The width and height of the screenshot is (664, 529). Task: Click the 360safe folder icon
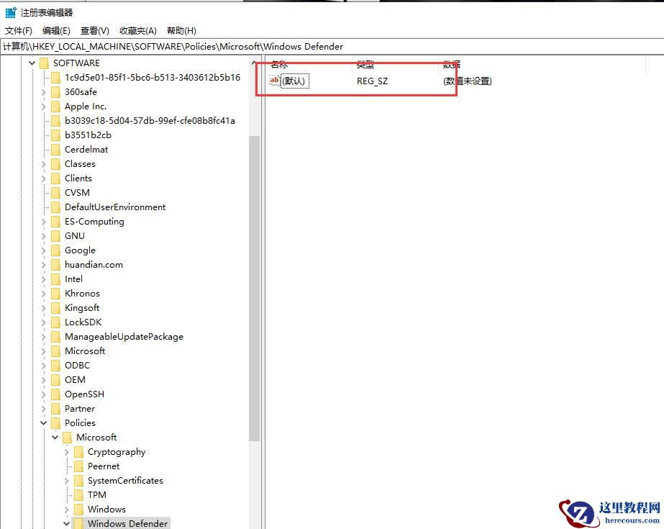pos(56,91)
